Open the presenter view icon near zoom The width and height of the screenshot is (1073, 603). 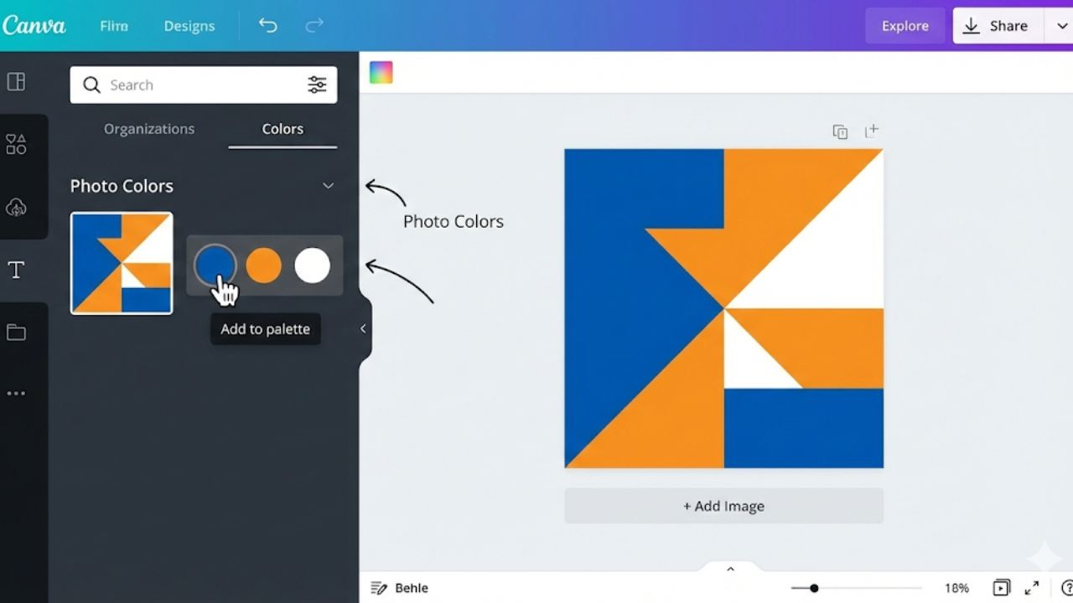(x=1001, y=587)
